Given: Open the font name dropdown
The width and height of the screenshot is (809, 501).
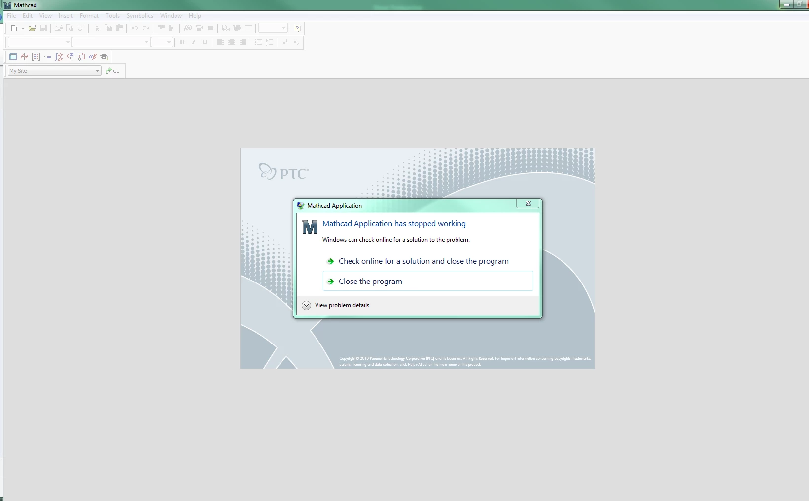Looking at the screenshot, I should click(x=146, y=42).
